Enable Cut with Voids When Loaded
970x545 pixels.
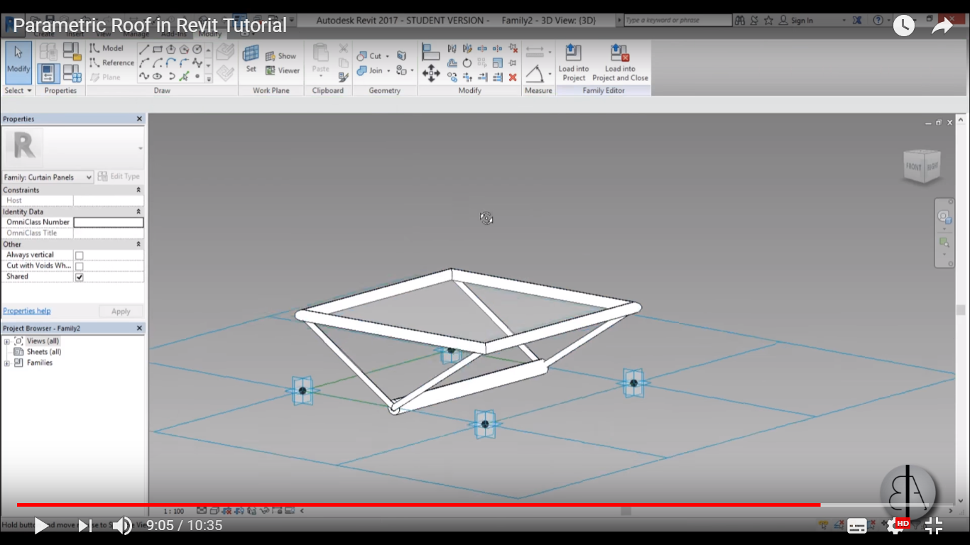pos(80,265)
